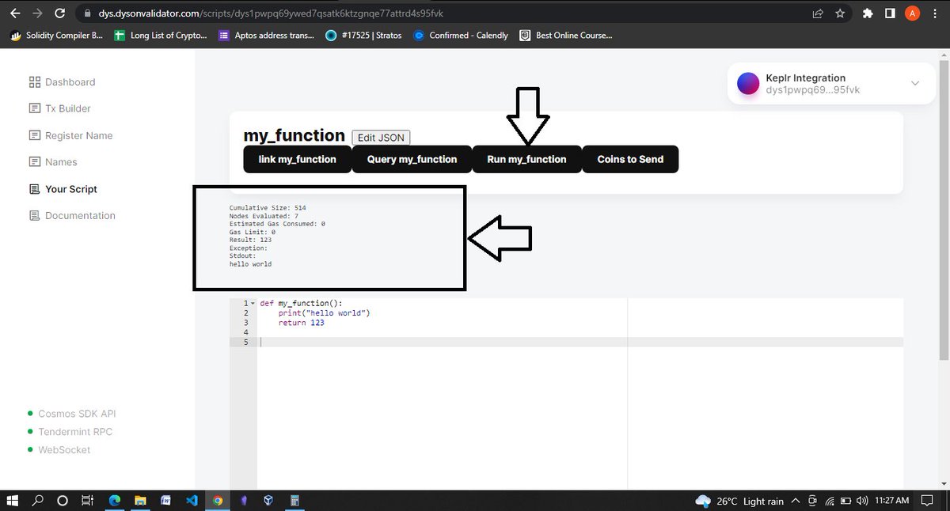Open Long List of Crypto bookmark
950x511 pixels.
point(160,35)
